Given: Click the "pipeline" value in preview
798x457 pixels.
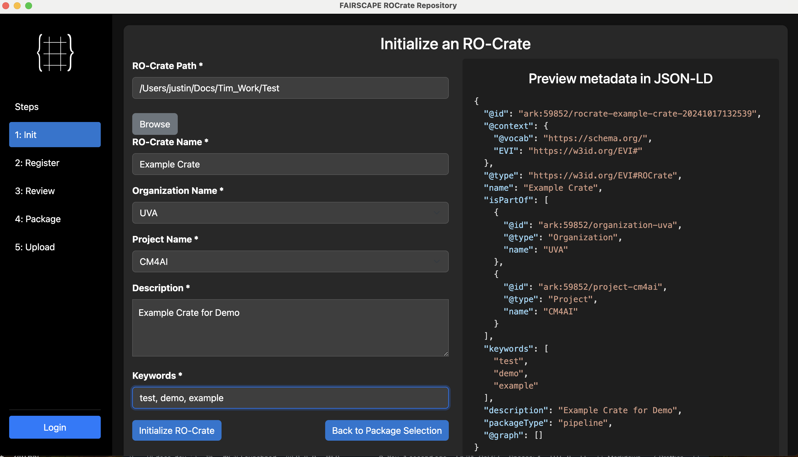Looking at the screenshot, I should pos(583,423).
